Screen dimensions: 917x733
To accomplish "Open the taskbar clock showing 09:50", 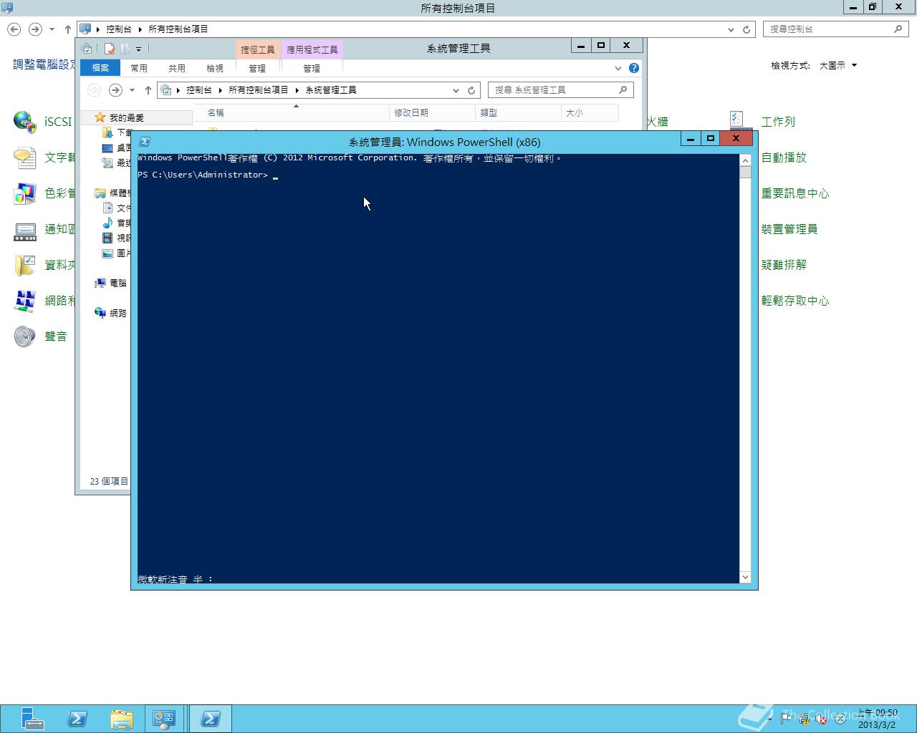I will [x=877, y=719].
